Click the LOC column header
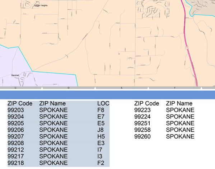 [103, 103]
